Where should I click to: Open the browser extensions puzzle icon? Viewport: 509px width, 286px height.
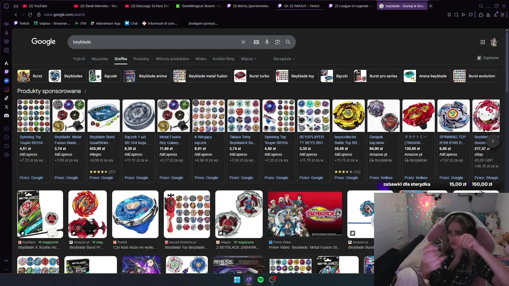click(x=481, y=15)
